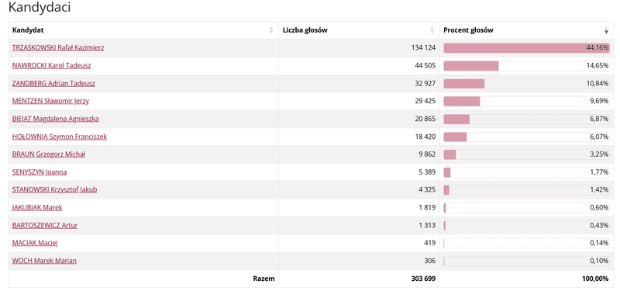This screenshot has width=620, height=291.
Task: Sort by Kandydat column arrows icon
Action: [x=271, y=30]
